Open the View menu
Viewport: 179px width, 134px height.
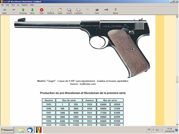13,5
